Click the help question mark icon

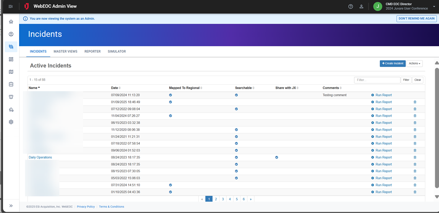pos(350,6)
